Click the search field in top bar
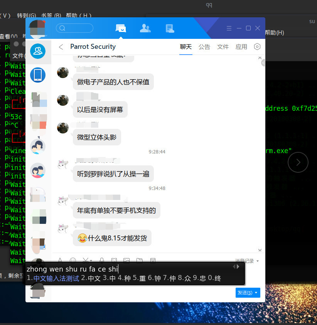The image size is (317, 325). click(75, 28)
